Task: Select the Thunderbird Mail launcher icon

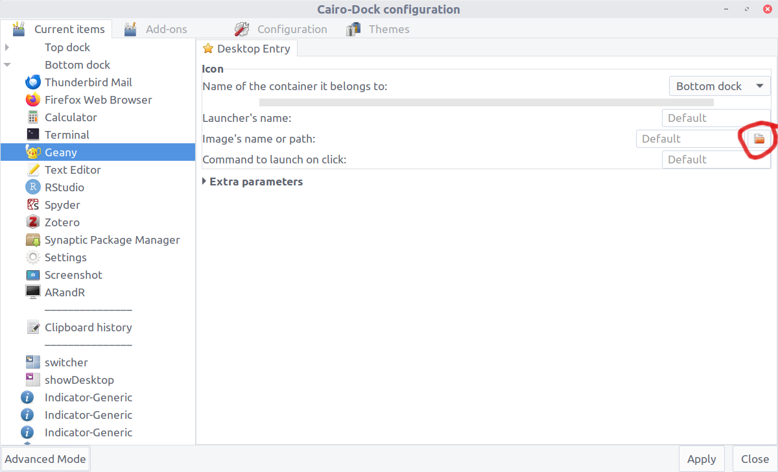Action: (33, 82)
